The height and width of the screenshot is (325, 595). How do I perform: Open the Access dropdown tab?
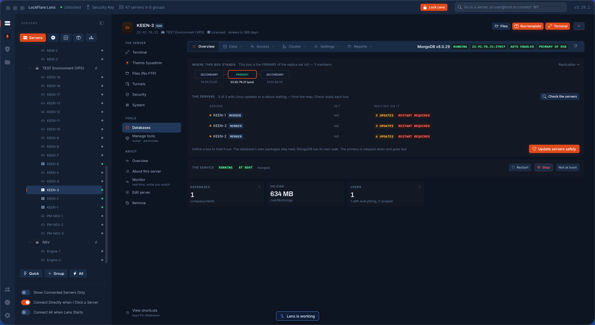click(262, 46)
